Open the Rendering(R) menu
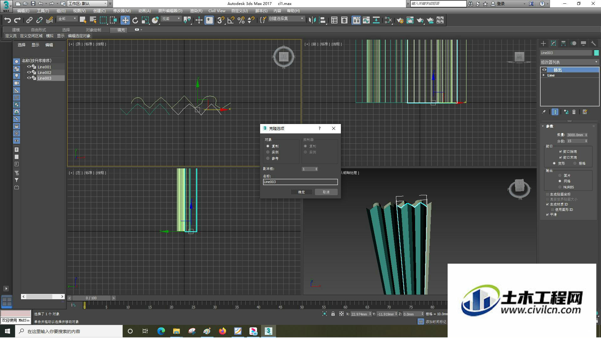 tap(196, 11)
